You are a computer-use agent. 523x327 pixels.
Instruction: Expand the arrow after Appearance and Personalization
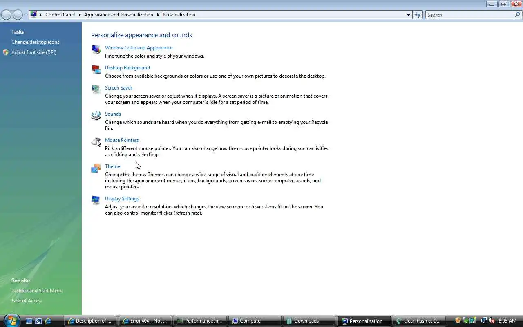[x=158, y=15]
